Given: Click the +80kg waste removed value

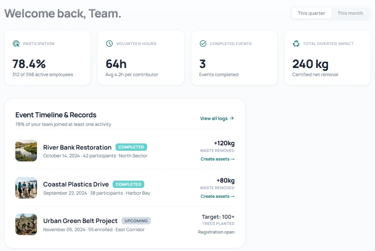Looking at the screenshot, I should 225,180.
